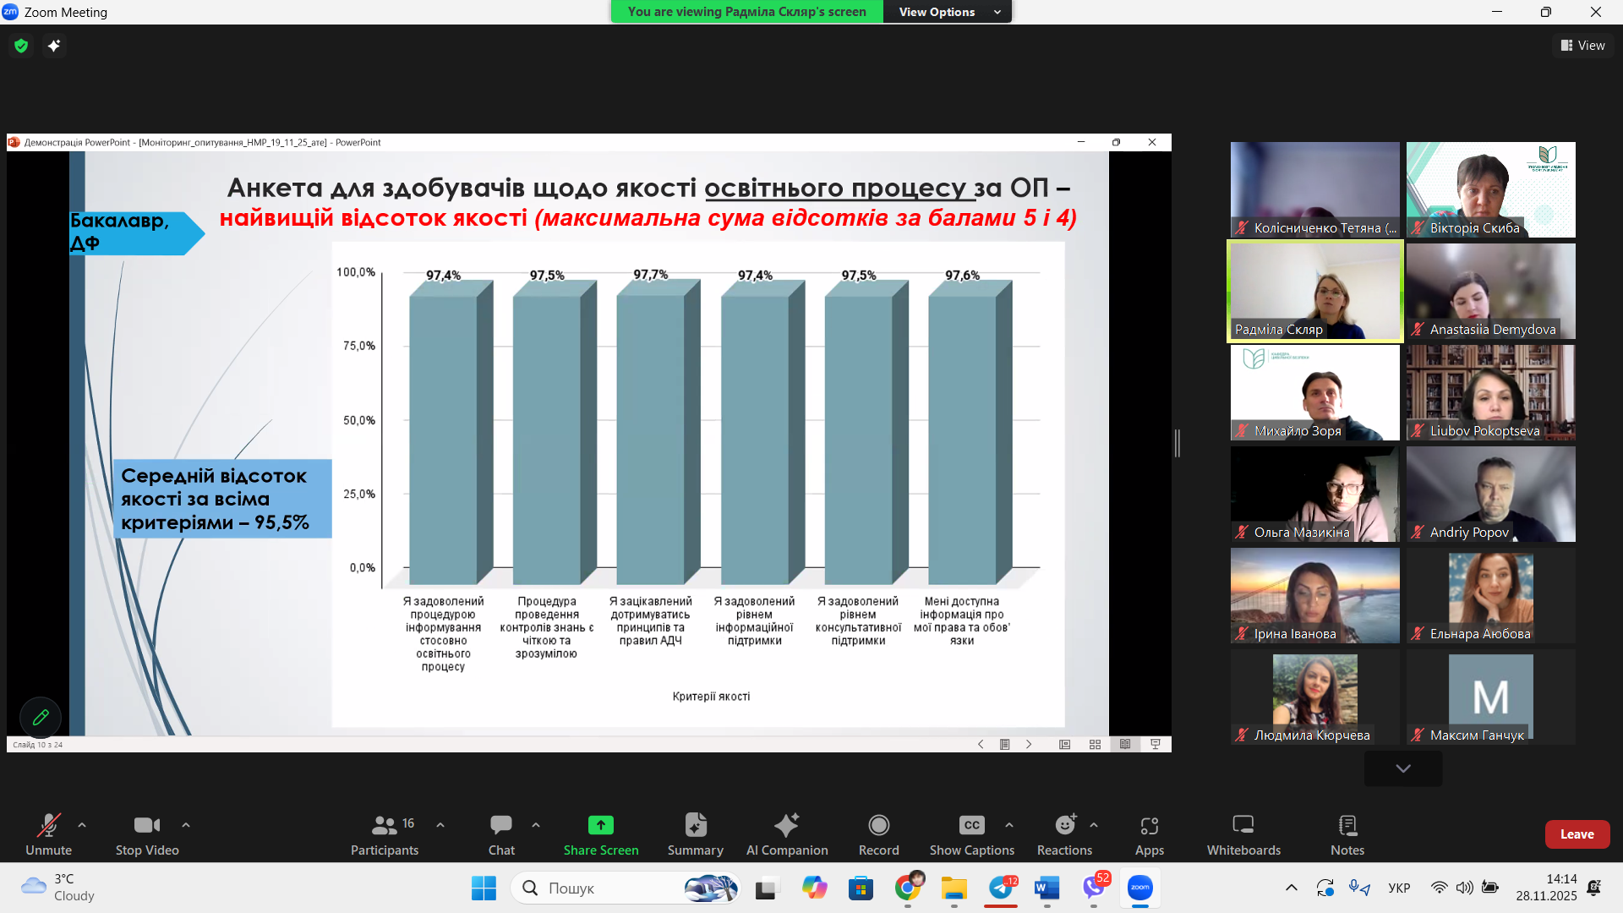The width and height of the screenshot is (1623, 913).
Task: Expand audio options arrow beside Unmute
Action: coord(82,825)
